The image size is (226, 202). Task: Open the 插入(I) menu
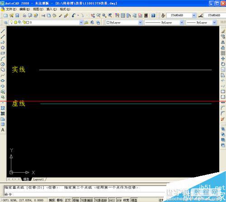[x=52, y=9]
